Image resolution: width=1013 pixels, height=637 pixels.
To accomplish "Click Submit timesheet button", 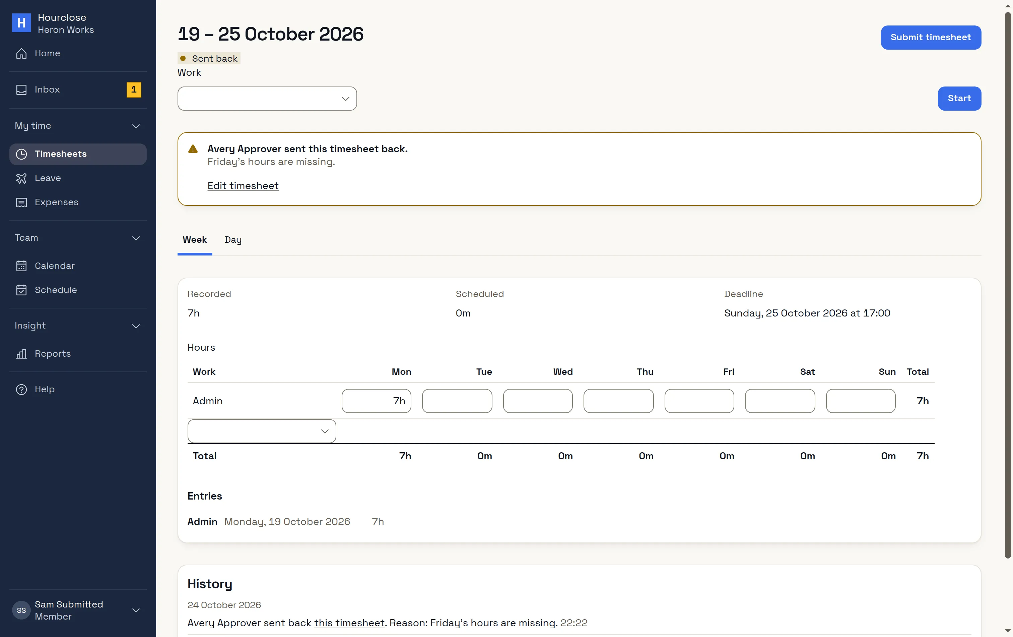I will click(x=931, y=38).
